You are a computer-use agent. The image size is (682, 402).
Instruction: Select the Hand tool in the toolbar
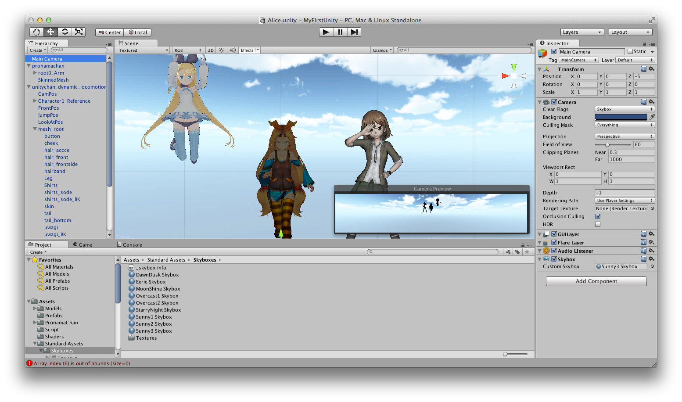[36, 32]
